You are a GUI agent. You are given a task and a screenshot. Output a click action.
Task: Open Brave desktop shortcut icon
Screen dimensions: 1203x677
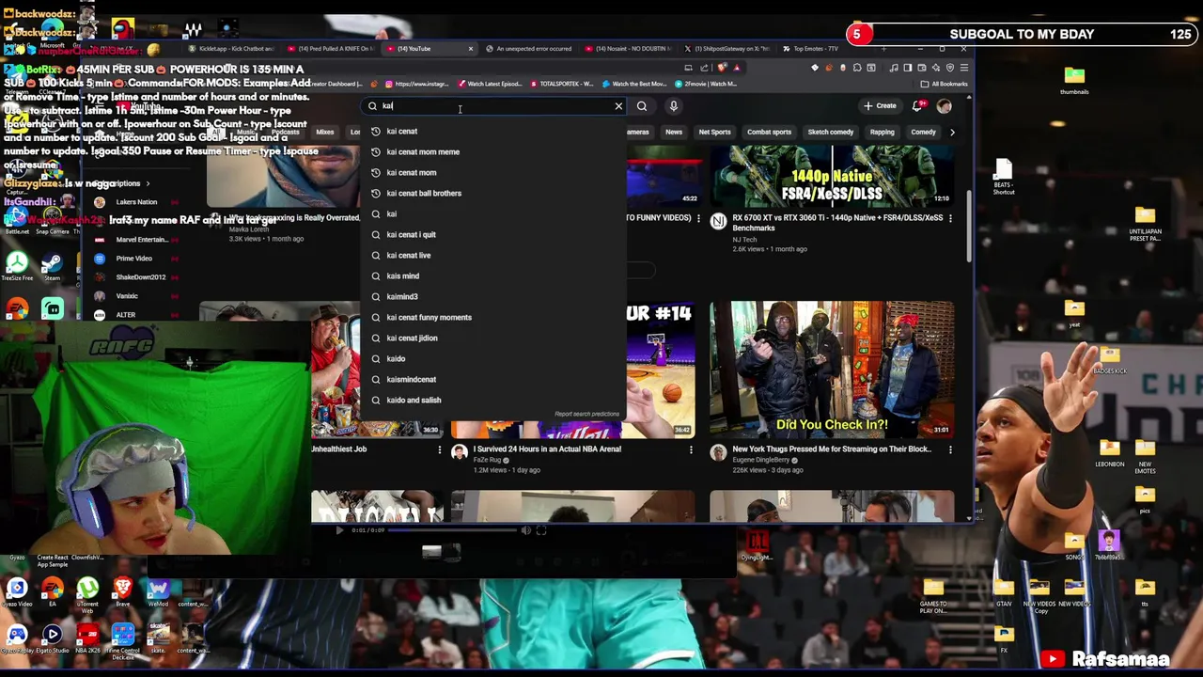pos(122,592)
